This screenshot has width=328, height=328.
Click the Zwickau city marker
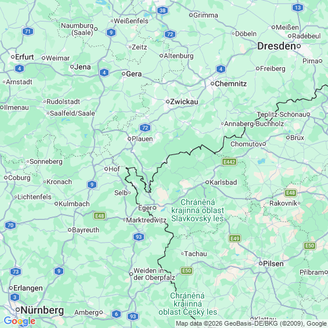[168, 102]
